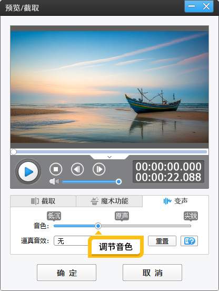Open the help icon beside 重置
The height and width of the screenshot is (291, 219).
(189, 241)
